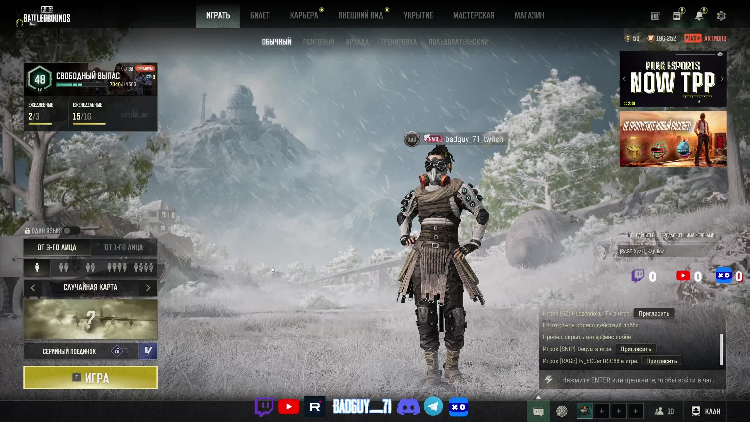Screen dimensions: 750x422
Task: Toggle the ОДИН ЯЗЫК switch
Action: pyautogui.click(x=71, y=231)
